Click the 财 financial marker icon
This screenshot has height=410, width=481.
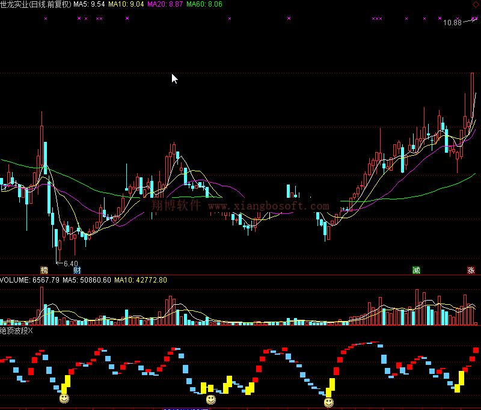[77, 270]
